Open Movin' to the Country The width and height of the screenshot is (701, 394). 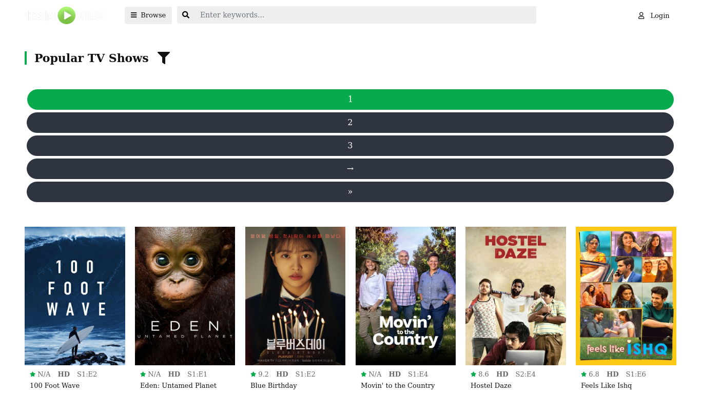(x=405, y=296)
